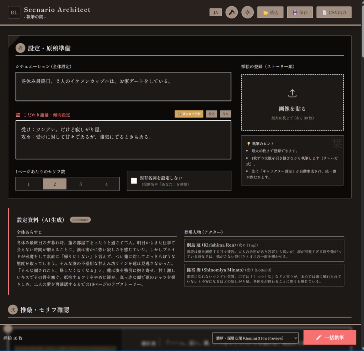
Task: Open the Gemini model selection dropdown
Action: point(255,338)
